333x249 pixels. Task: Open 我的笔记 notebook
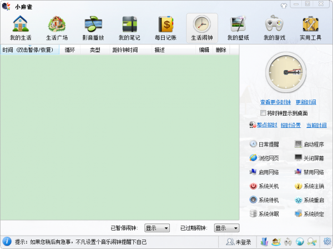(129, 28)
